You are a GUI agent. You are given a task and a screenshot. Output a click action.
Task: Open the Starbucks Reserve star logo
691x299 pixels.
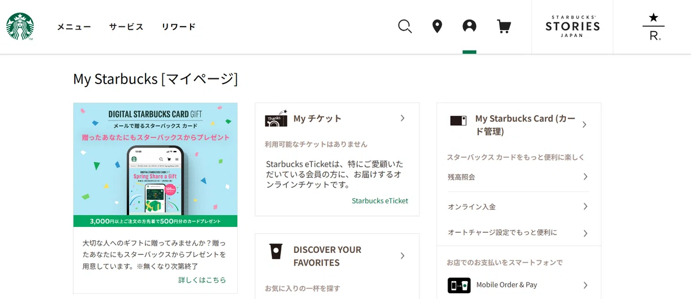pos(654,27)
